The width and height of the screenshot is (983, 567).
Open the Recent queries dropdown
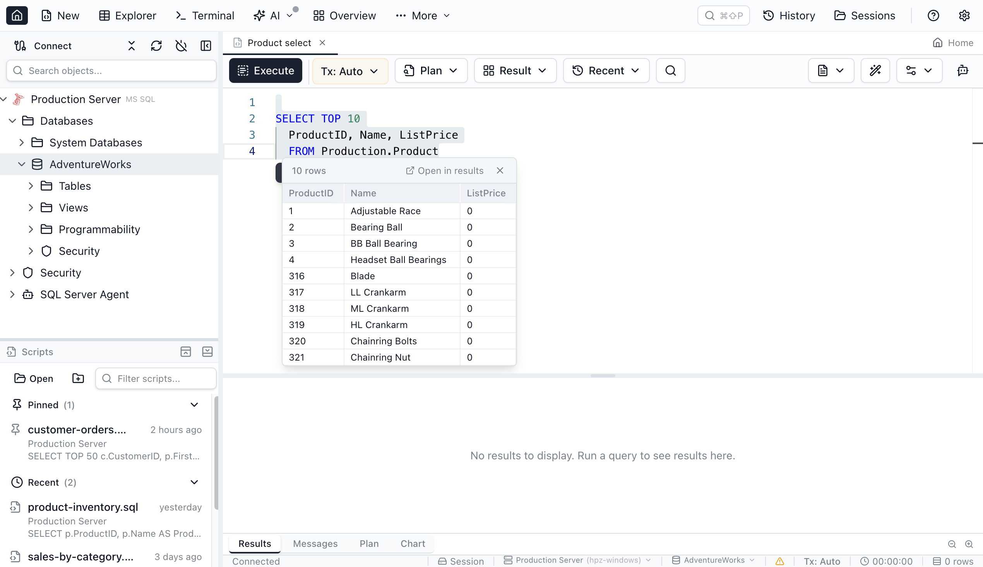606,71
